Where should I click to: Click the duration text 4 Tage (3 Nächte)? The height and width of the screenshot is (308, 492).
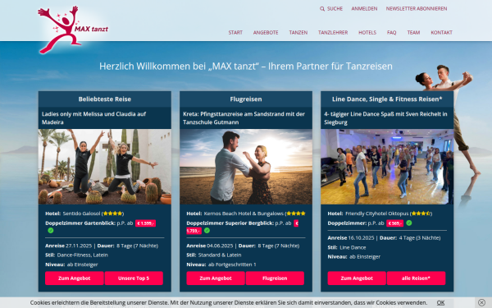pyautogui.click(x=420, y=238)
